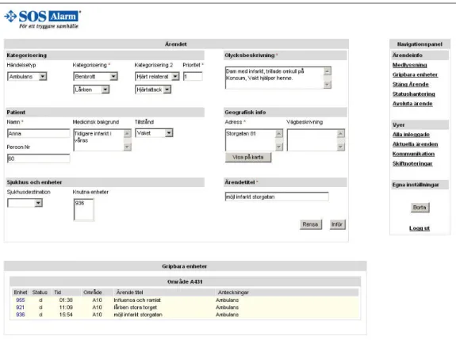456x340 pixels.
Task: Open the Stäng Ärende link
Action: point(410,84)
